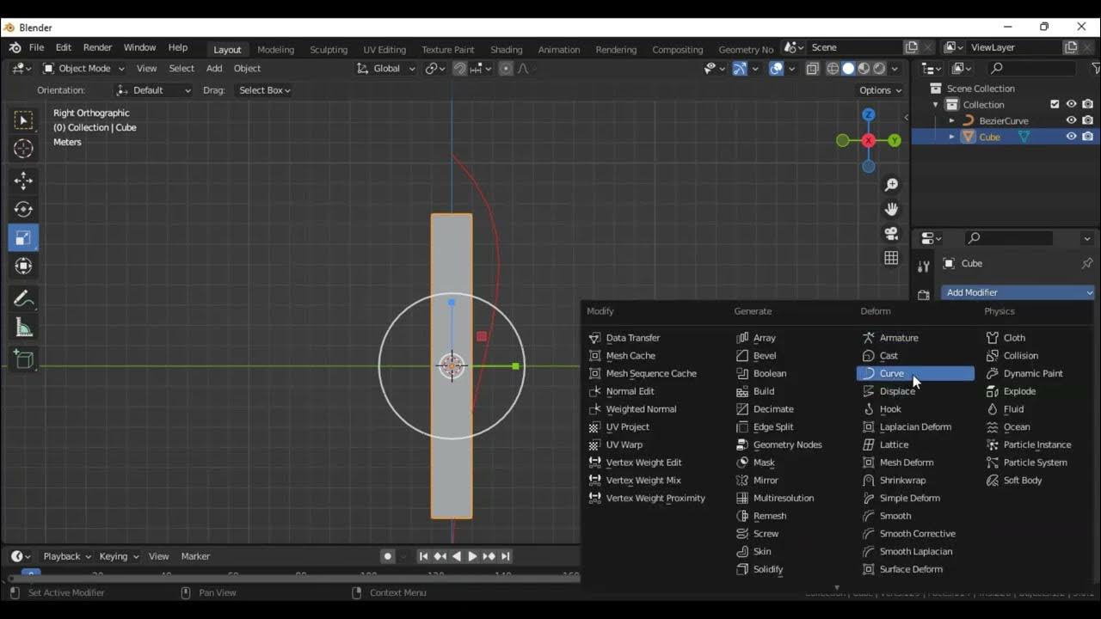Choose the Rotate tool
The image size is (1101, 619).
(x=23, y=209)
